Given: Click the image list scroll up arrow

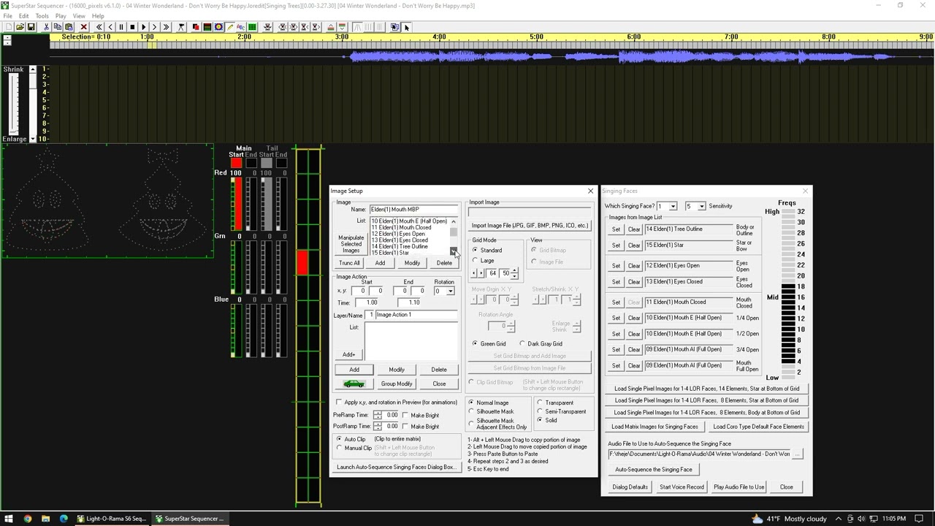Looking at the screenshot, I should click(x=454, y=221).
